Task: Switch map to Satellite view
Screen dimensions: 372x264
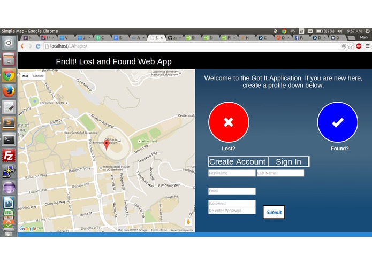Action: point(38,76)
